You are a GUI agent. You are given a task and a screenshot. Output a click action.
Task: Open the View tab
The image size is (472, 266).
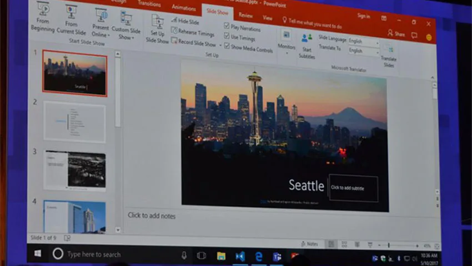click(267, 18)
